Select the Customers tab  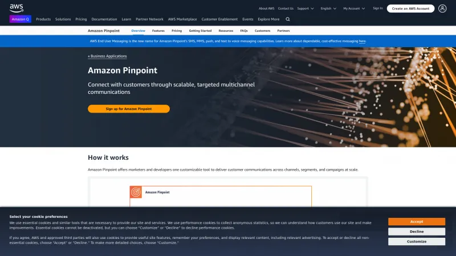262,31
